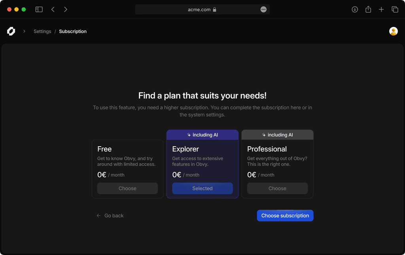
Task: Click the acme.com address bar
Action: coord(202,9)
